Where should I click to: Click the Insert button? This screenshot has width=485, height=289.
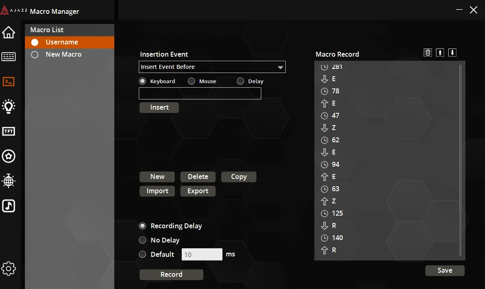(x=159, y=108)
